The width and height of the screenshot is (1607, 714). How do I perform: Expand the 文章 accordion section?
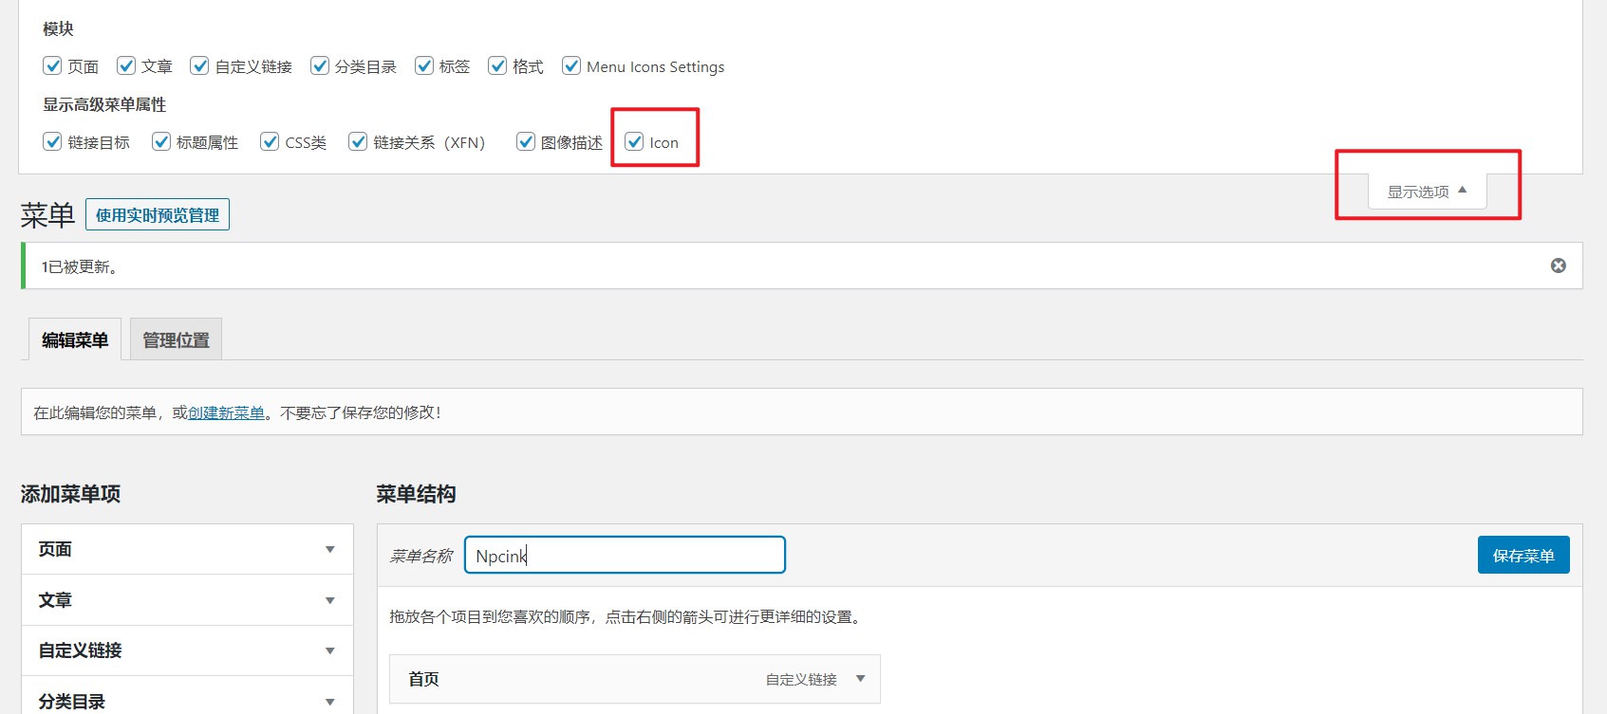[329, 600]
